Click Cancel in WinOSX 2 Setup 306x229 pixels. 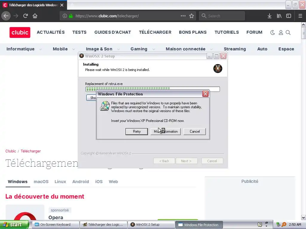point(212,161)
